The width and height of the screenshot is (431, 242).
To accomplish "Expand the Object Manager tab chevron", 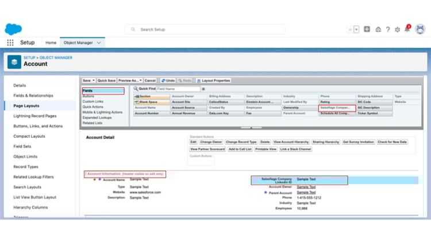I will pyautogui.click(x=99, y=43).
